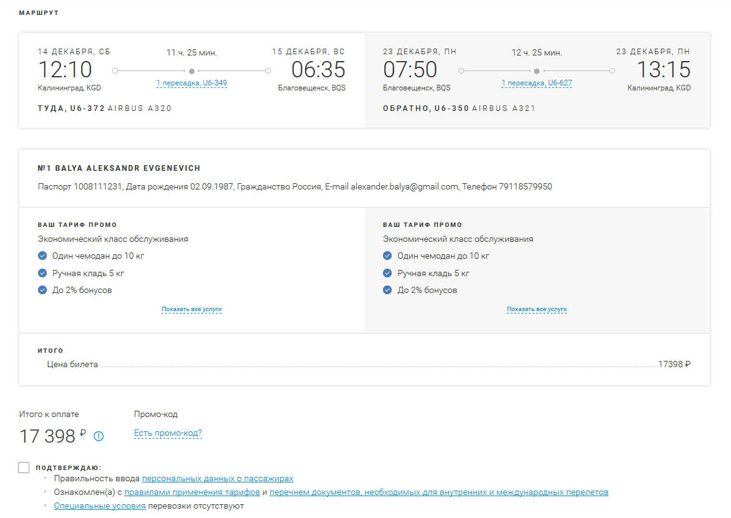Open Есть промо-код? promo code entry
This screenshot has height=518, width=731.
168,433
